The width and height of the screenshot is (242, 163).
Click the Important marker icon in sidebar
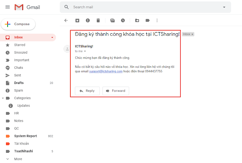coord(8,60)
